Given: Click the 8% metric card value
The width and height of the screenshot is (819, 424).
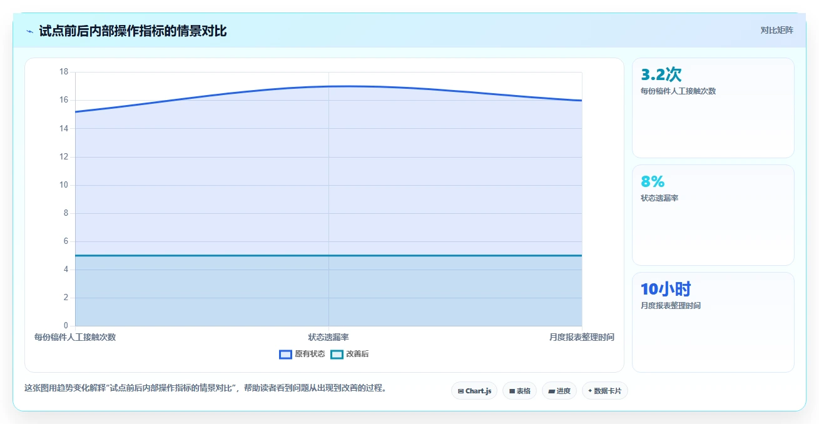Looking at the screenshot, I should tap(653, 181).
